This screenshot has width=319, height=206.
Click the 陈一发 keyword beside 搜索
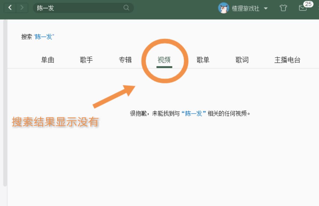[x=44, y=37]
